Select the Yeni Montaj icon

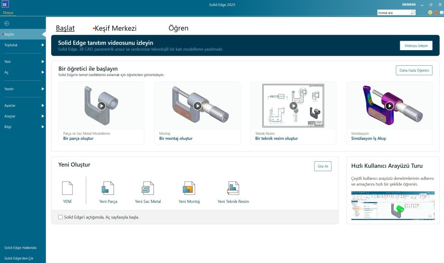point(189,188)
